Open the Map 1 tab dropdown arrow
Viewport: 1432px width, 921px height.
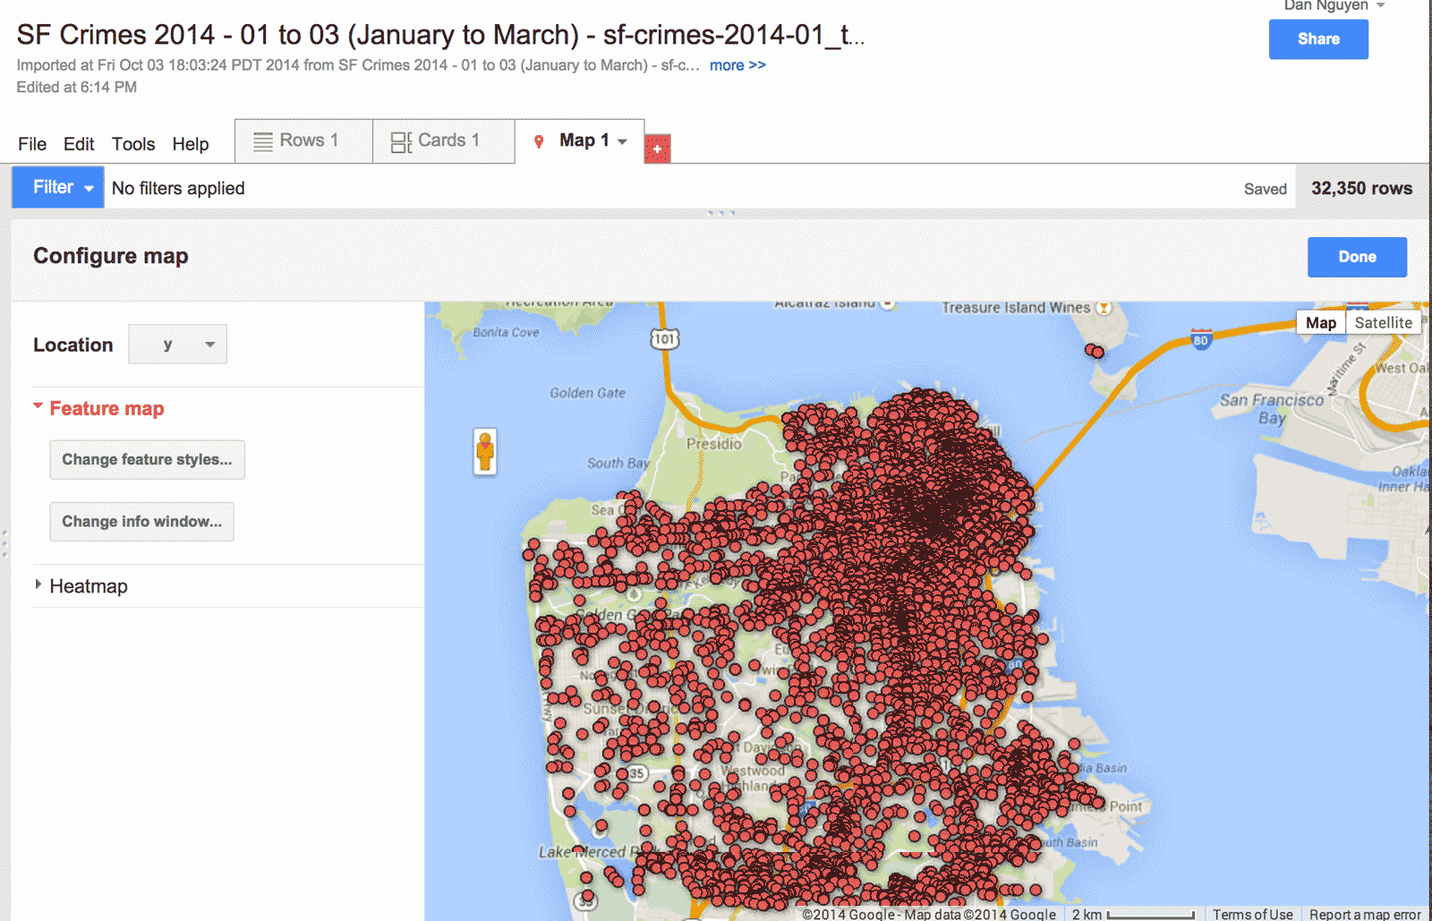click(622, 141)
